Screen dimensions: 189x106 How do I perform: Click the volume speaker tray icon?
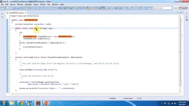(175, 103)
